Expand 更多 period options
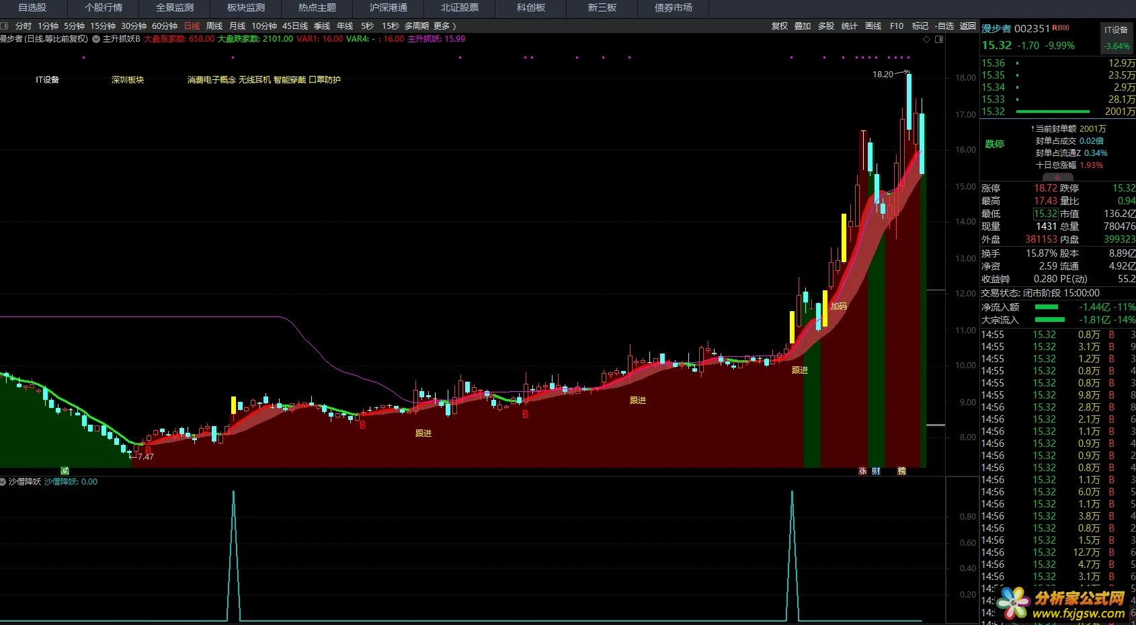 [444, 26]
